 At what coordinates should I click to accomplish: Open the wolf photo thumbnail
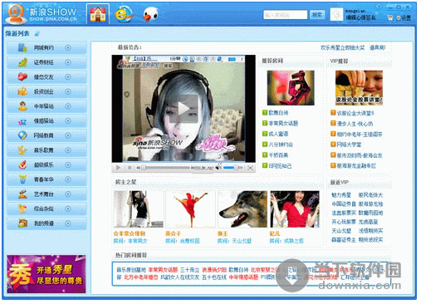pyautogui.click(x=242, y=209)
